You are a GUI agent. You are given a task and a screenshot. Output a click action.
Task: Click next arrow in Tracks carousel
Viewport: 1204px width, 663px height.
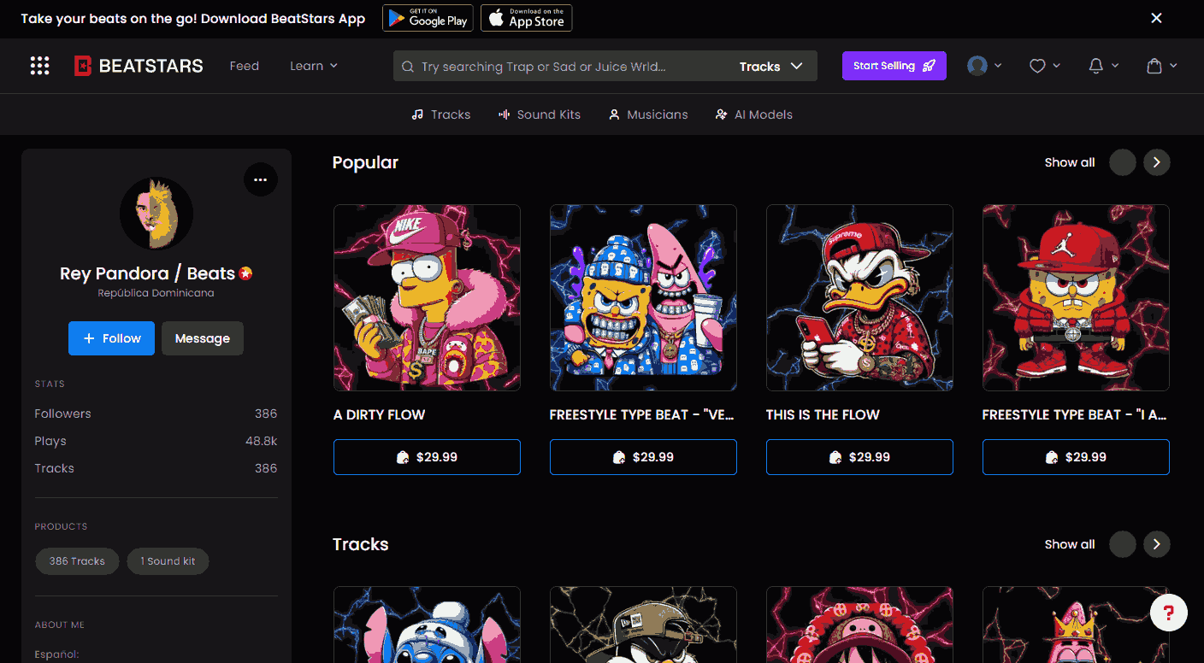pyautogui.click(x=1157, y=544)
